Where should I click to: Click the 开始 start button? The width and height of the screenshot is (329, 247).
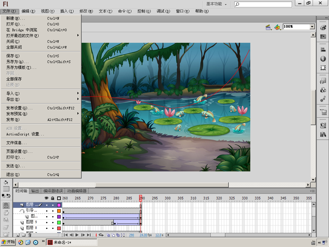click(8, 242)
